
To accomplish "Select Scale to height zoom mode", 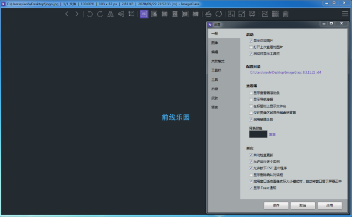I will click(x=175, y=14).
